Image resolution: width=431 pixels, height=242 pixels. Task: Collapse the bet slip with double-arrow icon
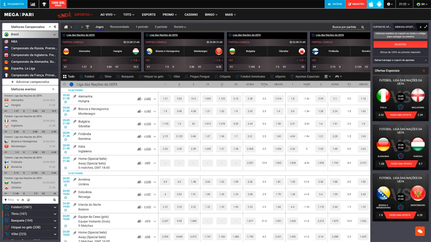tap(420, 27)
